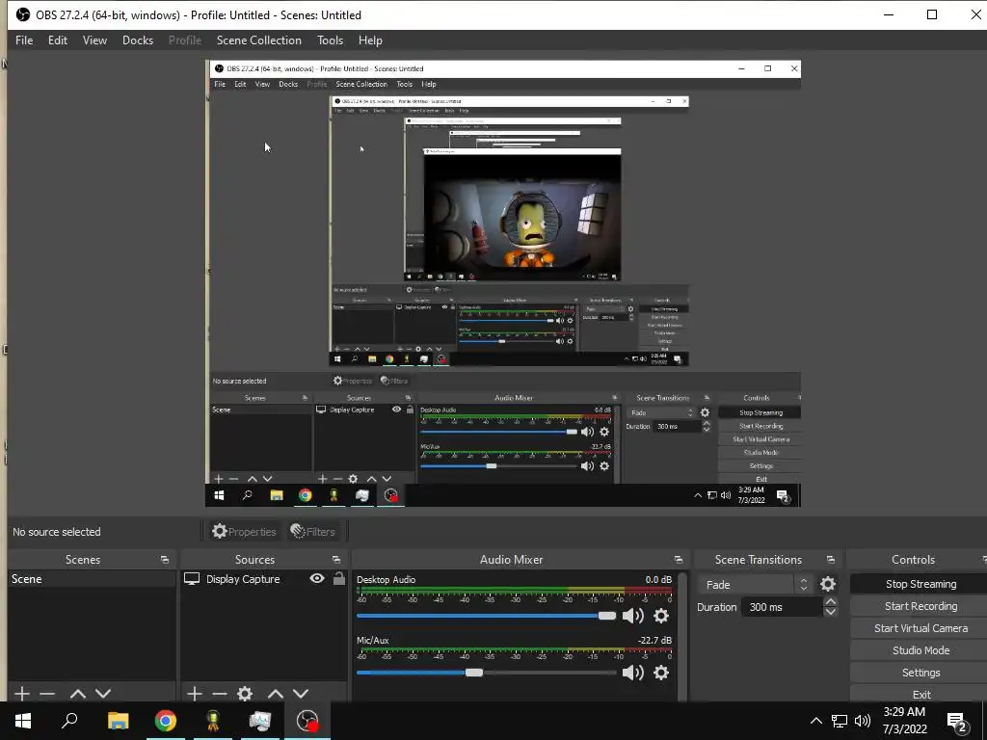Add a new source with plus icon
The width and height of the screenshot is (987, 740).
pos(195,693)
